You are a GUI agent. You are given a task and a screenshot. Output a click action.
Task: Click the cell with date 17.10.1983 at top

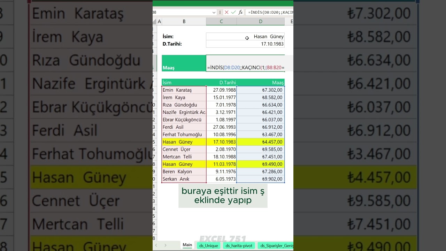pyautogui.click(x=245, y=44)
